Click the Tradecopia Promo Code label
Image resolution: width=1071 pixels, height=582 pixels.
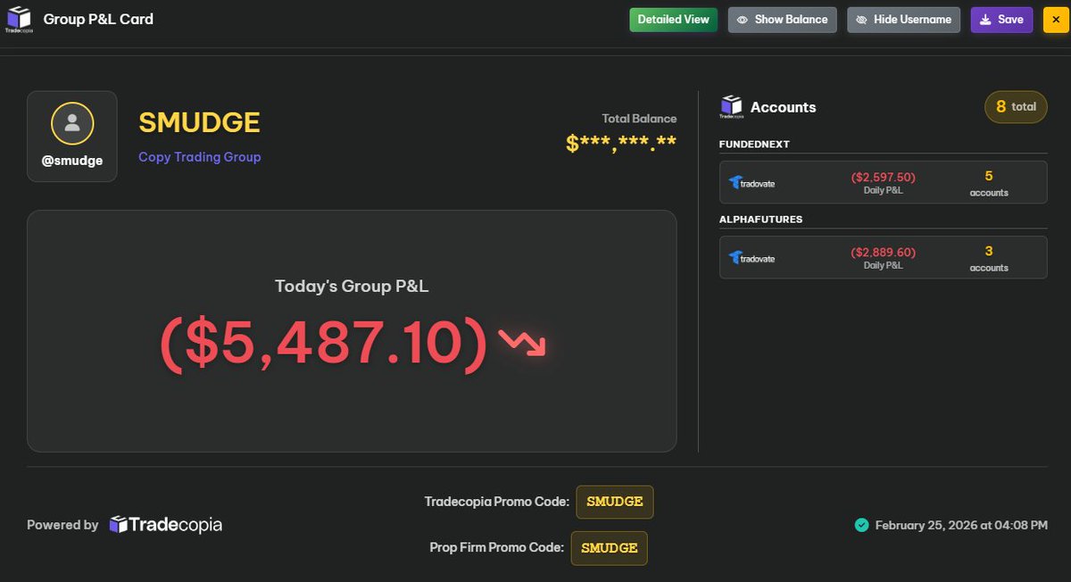[497, 502]
